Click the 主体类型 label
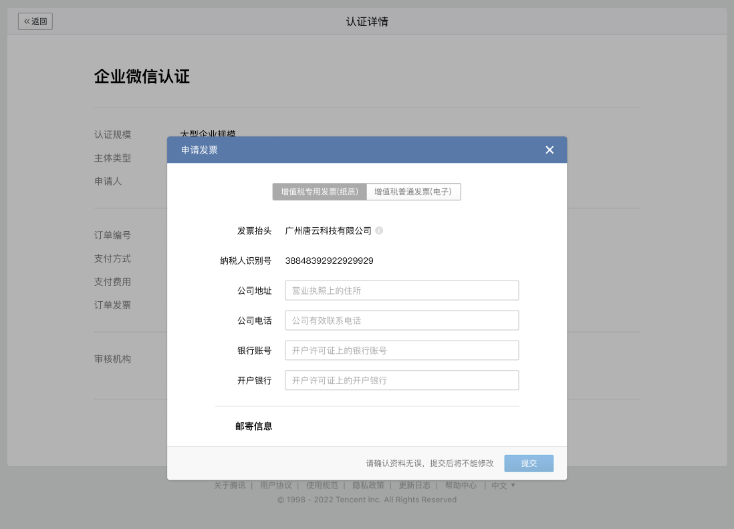 [x=112, y=158]
